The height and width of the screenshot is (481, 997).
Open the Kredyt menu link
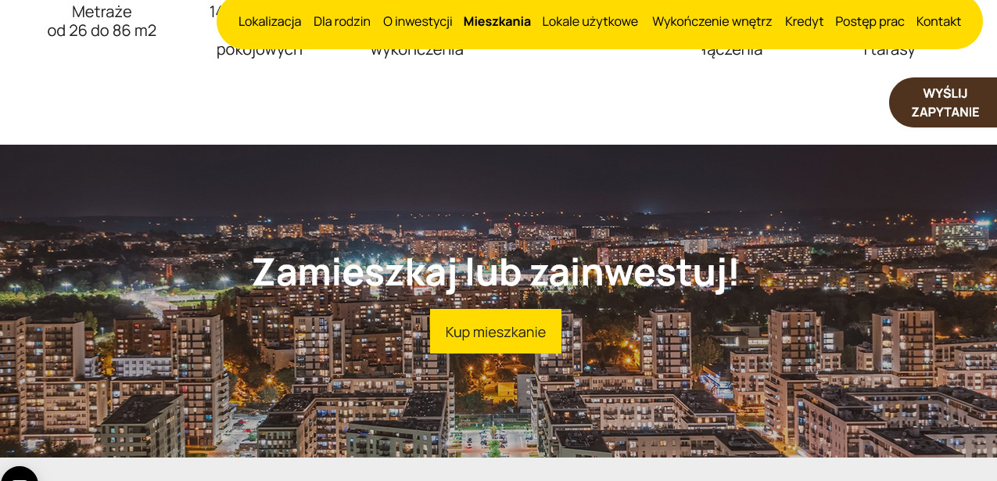pyautogui.click(x=805, y=21)
